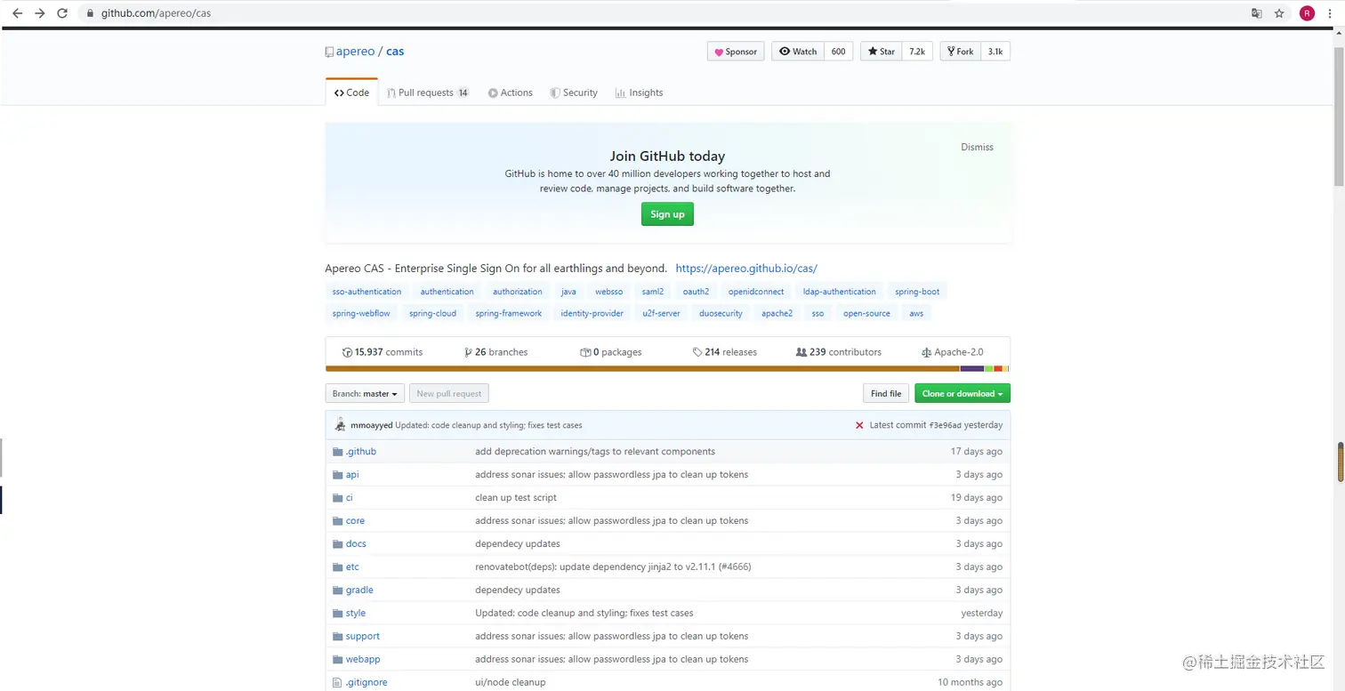This screenshot has width=1345, height=691.
Task: Switch to the Actions tab
Action: (511, 92)
